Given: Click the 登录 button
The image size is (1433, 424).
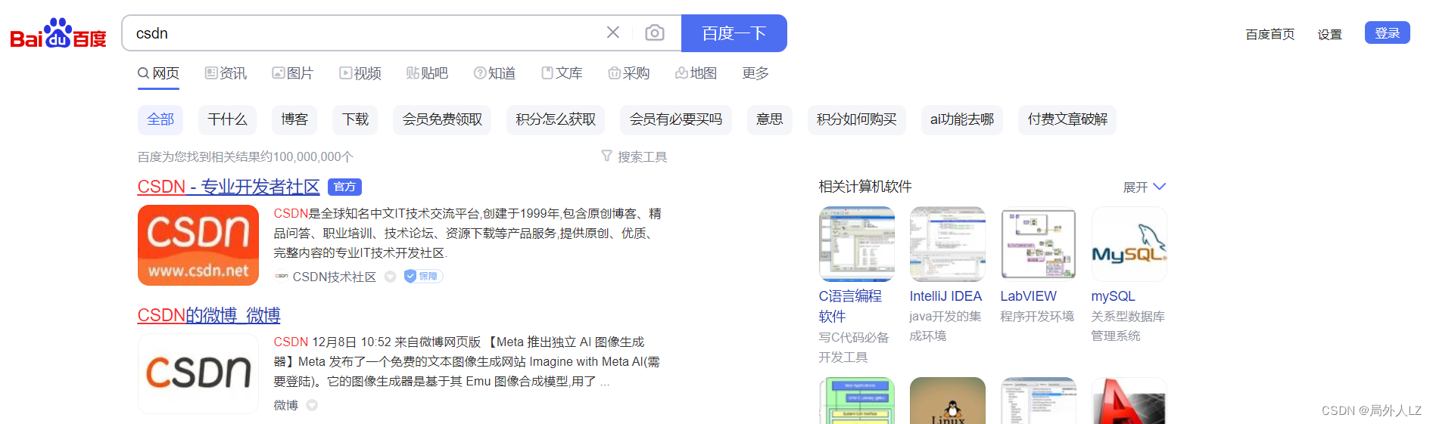Looking at the screenshot, I should tap(1387, 32).
